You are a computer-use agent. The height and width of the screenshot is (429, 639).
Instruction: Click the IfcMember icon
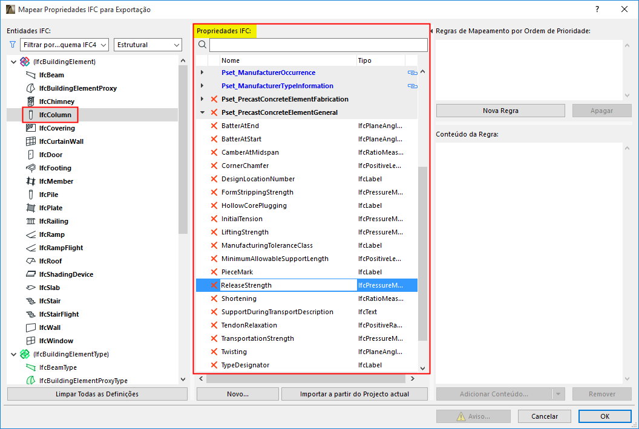31,181
